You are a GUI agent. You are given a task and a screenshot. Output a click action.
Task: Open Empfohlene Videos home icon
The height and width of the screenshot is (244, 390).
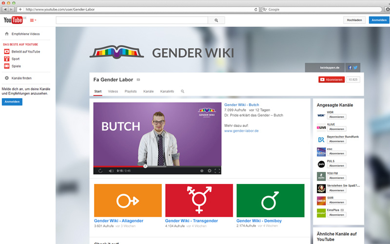point(7,34)
